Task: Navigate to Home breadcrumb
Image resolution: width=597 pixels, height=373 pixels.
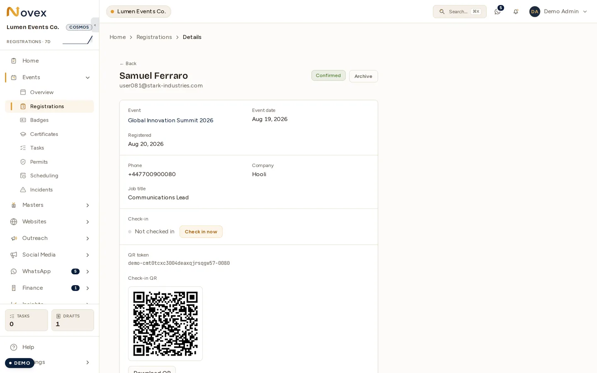Action: (x=118, y=37)
